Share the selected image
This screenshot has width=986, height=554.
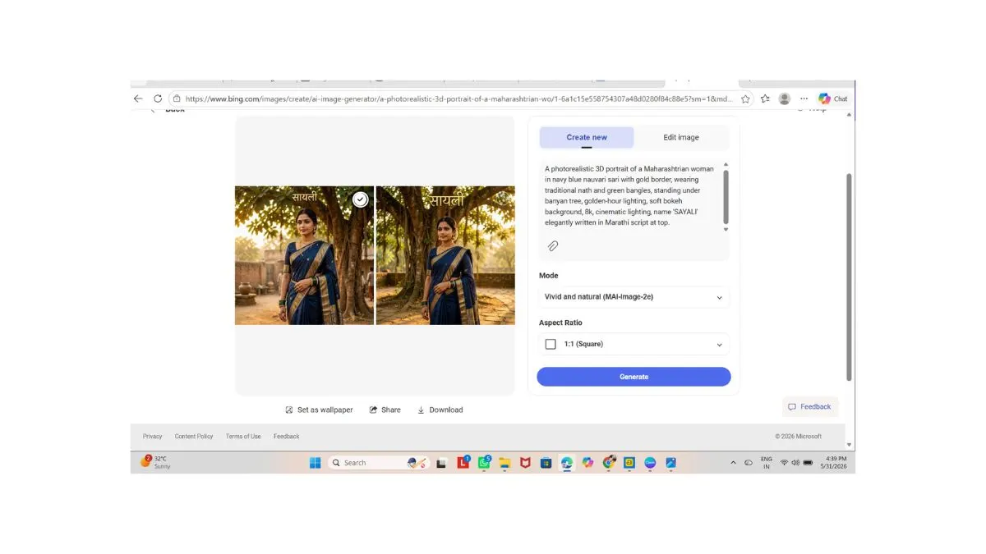click(385, 410)
